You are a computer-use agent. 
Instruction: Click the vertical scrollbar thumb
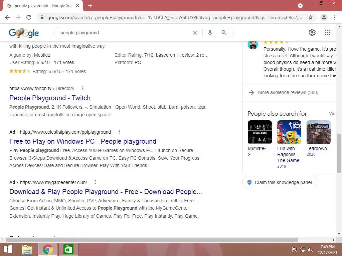tap(339, 153)
